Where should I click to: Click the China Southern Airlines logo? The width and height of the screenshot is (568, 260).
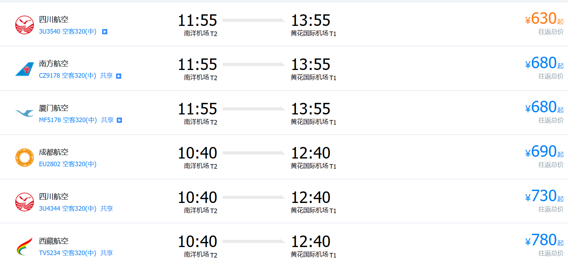pos(24,69)
